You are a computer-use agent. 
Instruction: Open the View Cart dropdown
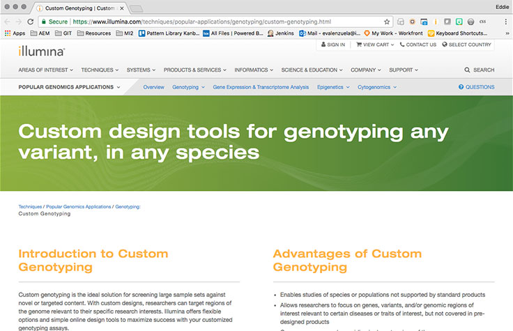(374, 45)
